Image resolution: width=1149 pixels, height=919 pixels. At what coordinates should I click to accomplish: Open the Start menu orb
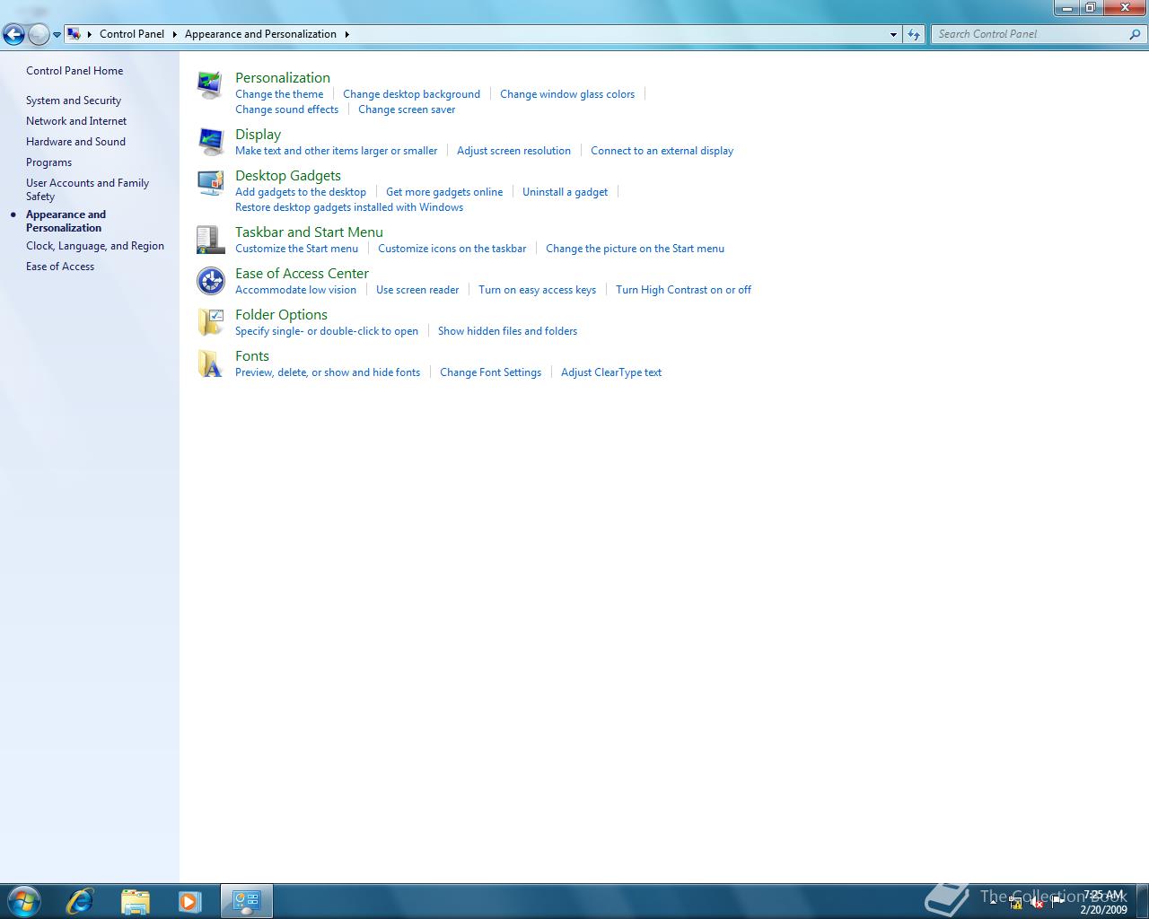point(23,901)
